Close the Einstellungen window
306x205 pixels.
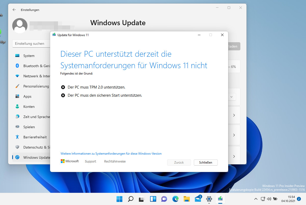tap(241, 8)
